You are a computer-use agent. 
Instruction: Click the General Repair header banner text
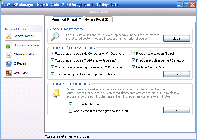coord(99,12)
